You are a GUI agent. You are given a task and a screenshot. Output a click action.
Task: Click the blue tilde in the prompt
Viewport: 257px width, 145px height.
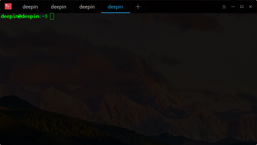[x=43, y=16]
